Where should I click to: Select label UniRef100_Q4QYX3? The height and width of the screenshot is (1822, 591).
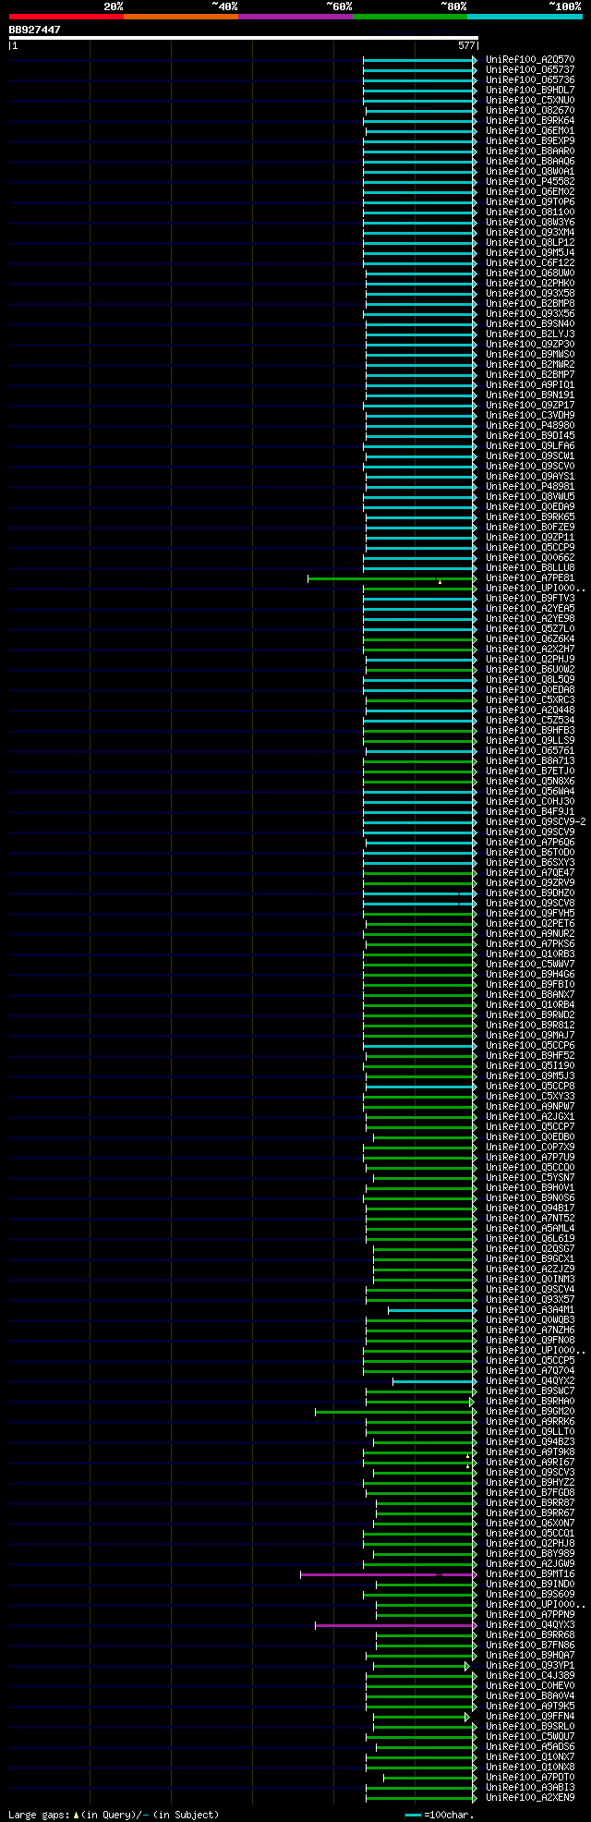[530, 1625]
